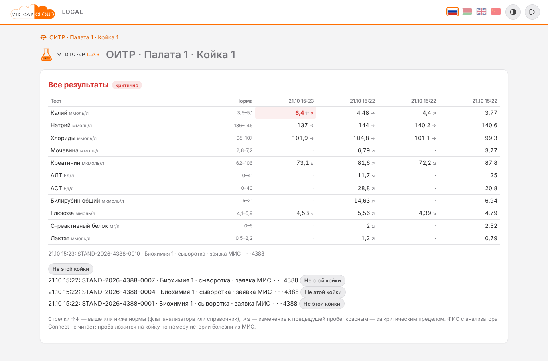Image resolution: width=548 pixels, height=361 pixels.
Task: Click the Vidicap Lab flask icon
Action: [47, 55]
